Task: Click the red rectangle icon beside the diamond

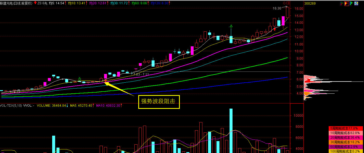Action: (x=288, y=3)
